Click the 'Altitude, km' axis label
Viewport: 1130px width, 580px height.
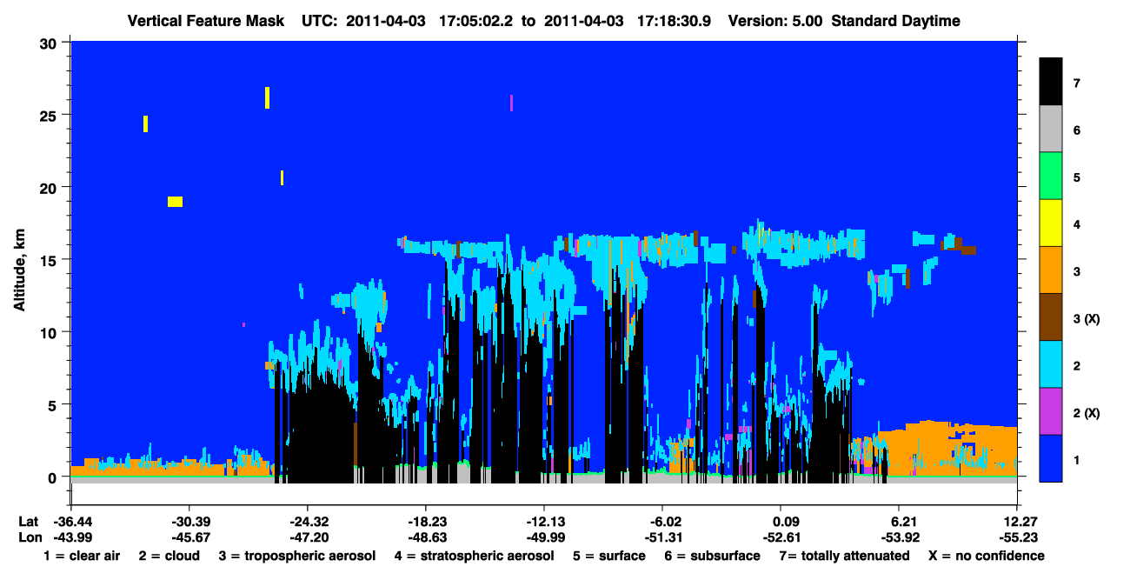(18, 270)
